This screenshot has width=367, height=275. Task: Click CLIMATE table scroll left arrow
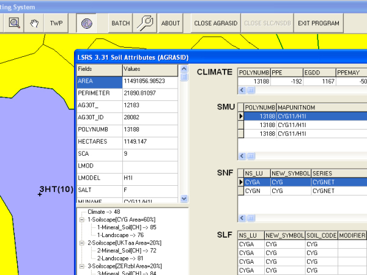click(x=242, y=90)
